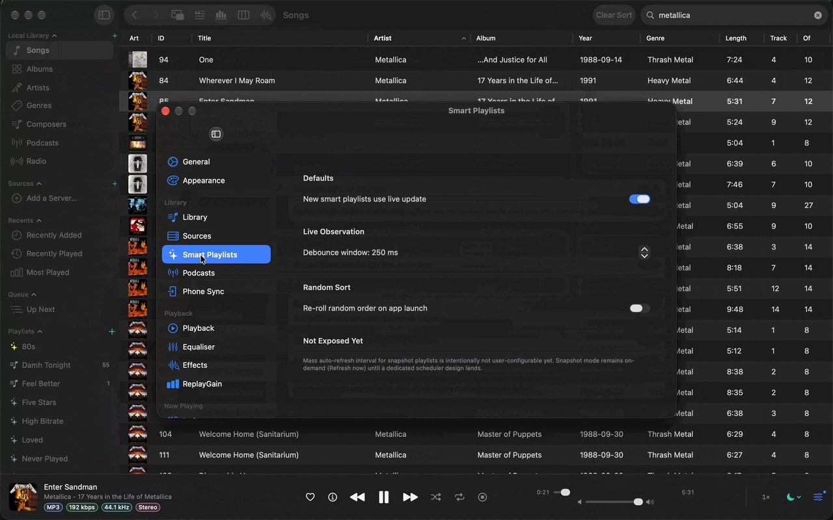Open the lyrics view in the toolbar
Screen dimensions: 833x520
point(200,15)
